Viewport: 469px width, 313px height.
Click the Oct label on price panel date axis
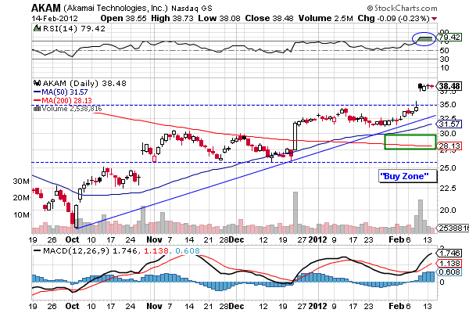pos(72,239)
